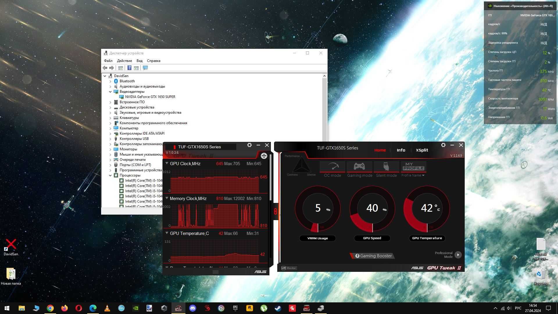558x314 pixels.
Task: Activate Silent mode profile
Action: point(386,169)
